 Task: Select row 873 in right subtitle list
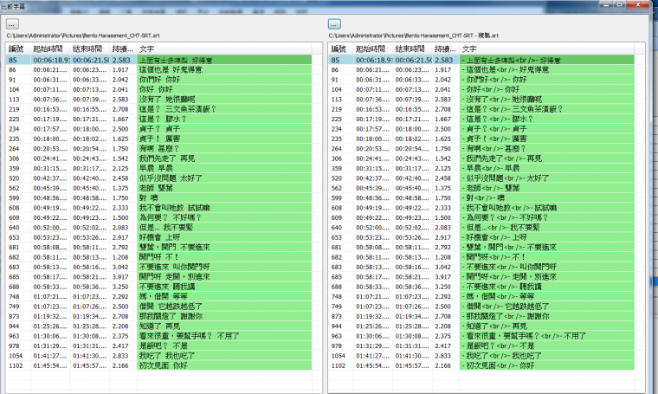[481, 316]
